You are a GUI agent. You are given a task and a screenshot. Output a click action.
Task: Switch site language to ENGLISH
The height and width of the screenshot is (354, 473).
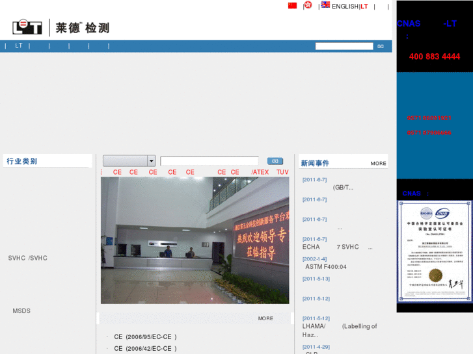345,6
